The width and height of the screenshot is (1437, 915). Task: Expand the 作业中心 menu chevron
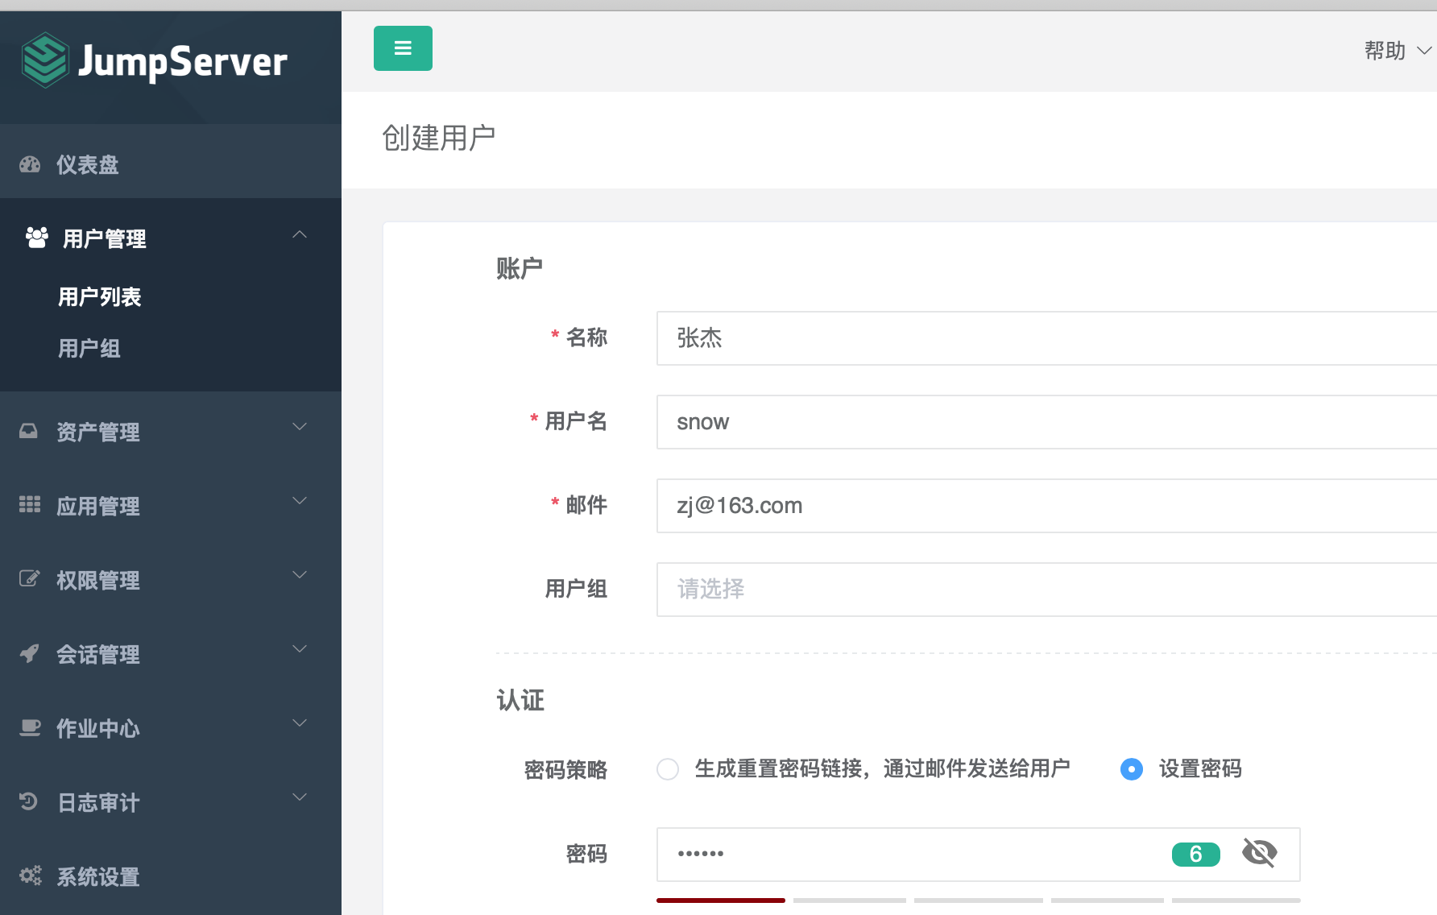coord(300,723)
